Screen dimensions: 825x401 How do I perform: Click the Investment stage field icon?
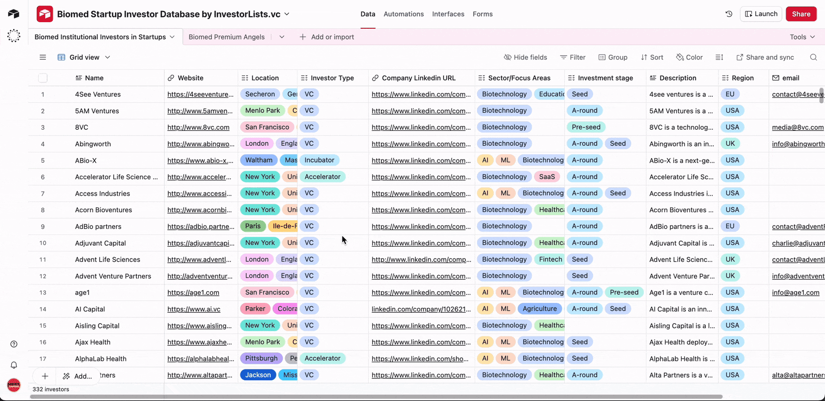tap(571, 78)
